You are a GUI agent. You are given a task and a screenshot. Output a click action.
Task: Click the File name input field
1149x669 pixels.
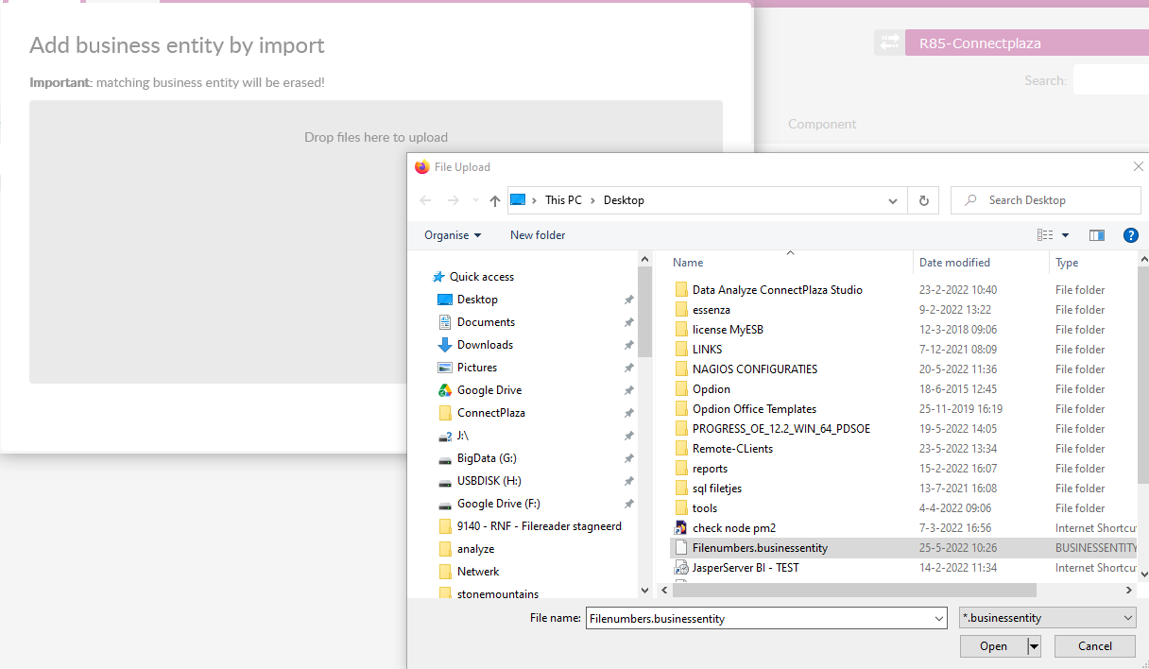click(x=758, y=618)
